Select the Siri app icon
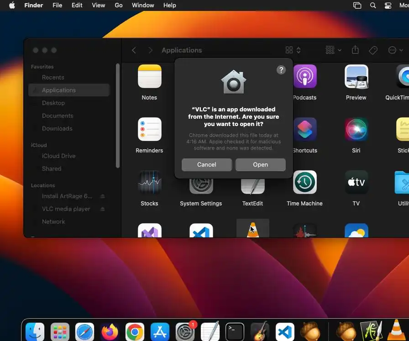Image resolution: width=409 pixels, height=341 pixels. pos(357,129)
